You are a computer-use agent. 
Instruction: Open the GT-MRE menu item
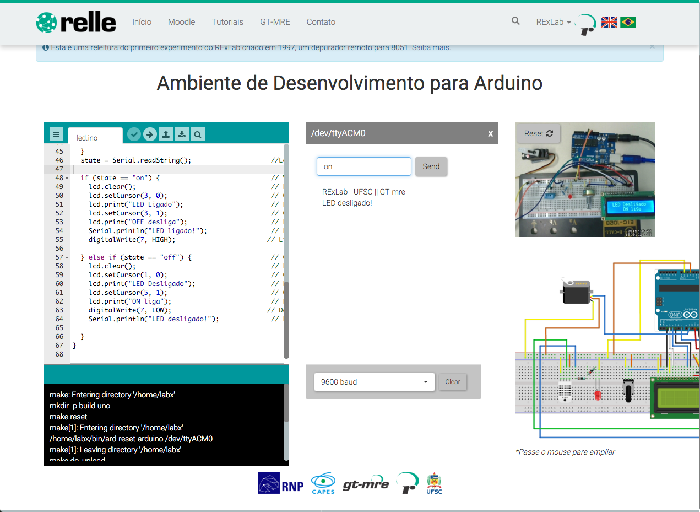pos(275,22)
